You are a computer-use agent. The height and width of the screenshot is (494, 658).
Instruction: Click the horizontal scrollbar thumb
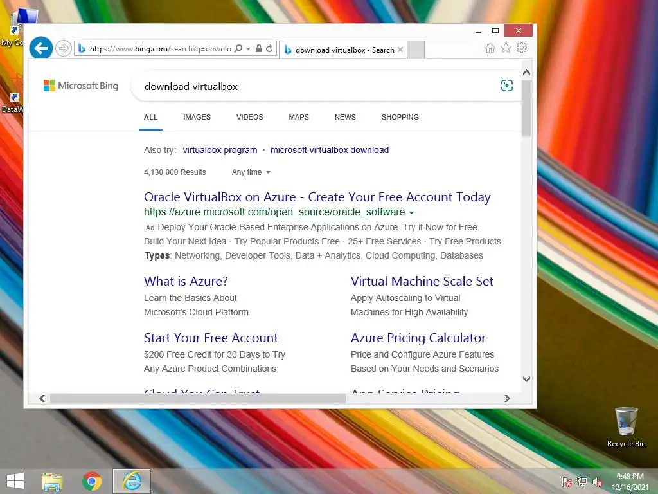pyautogui.click(x=198, y=398)
